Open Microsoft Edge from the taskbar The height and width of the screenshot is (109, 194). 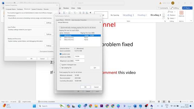point(79,106)
